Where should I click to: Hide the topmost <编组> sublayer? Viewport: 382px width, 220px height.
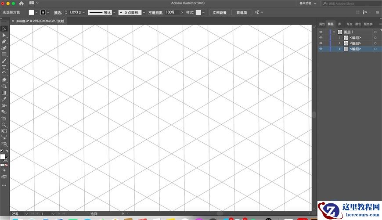coord(321,37)
